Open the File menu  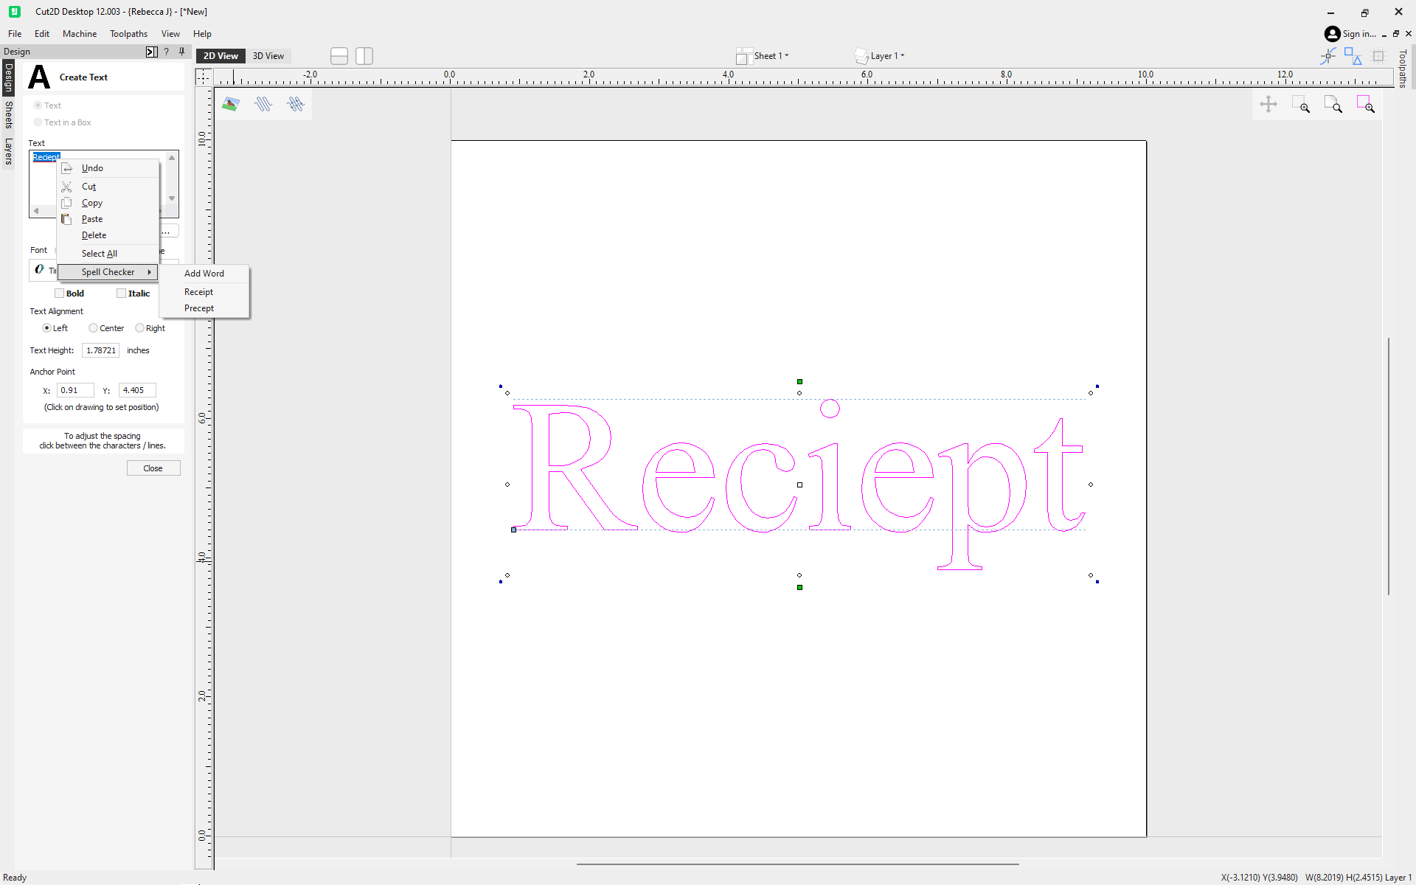[x=15, y=34]
